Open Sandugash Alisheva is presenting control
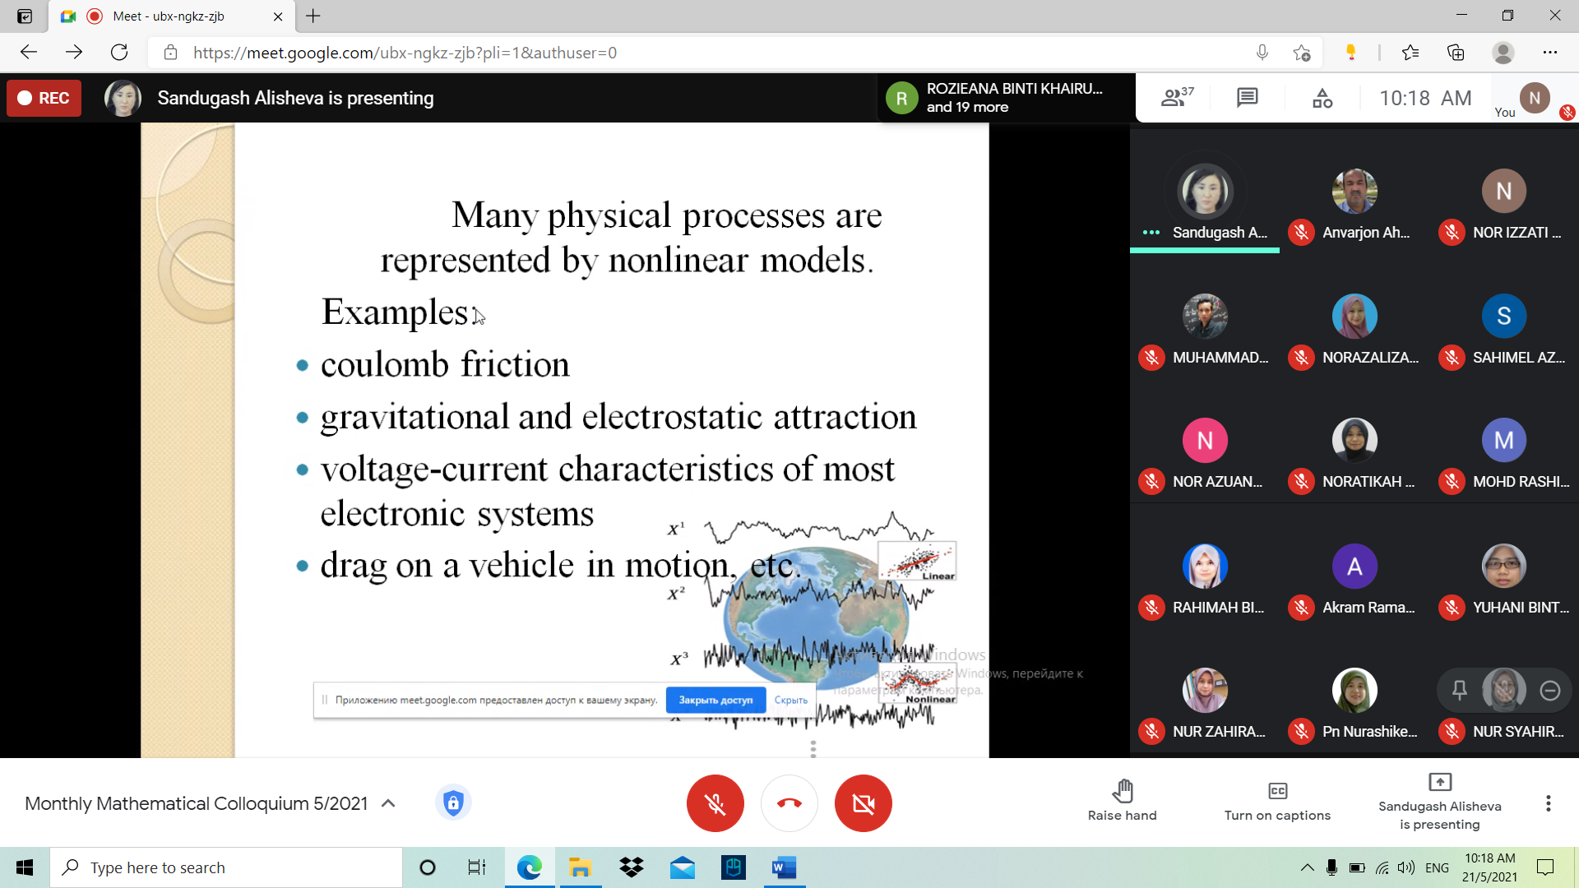Screen dimensions: 1579x888 click(x=1439, y=802)
